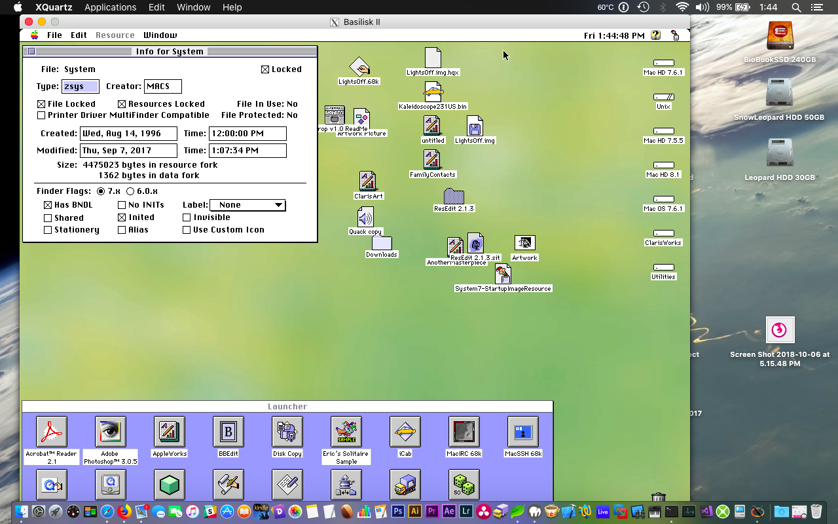Select the Mac HD 8.1 volume
This screenshot has height=524, width=838.
click(x=663, y=166)
